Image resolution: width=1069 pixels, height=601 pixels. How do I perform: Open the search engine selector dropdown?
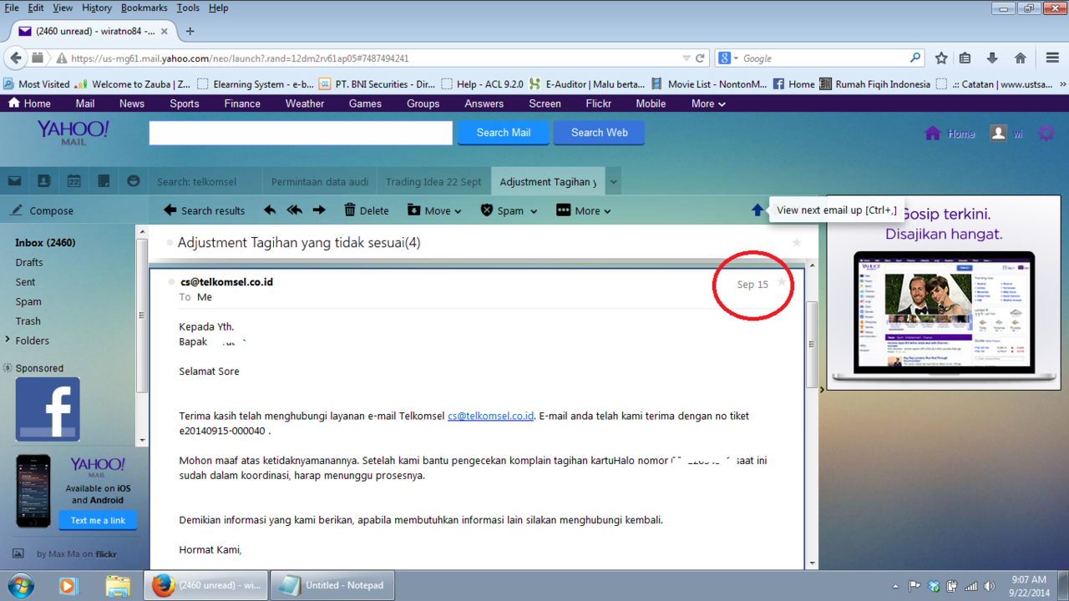[729, 58]
